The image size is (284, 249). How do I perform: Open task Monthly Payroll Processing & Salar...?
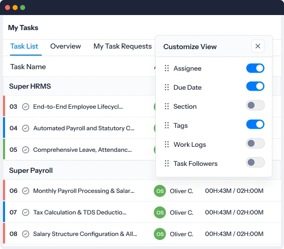[83, 191]
